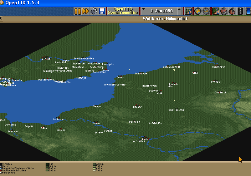Click the Crawley town label
The width and height of the screenshot is (251, 176).
[47, 71]
